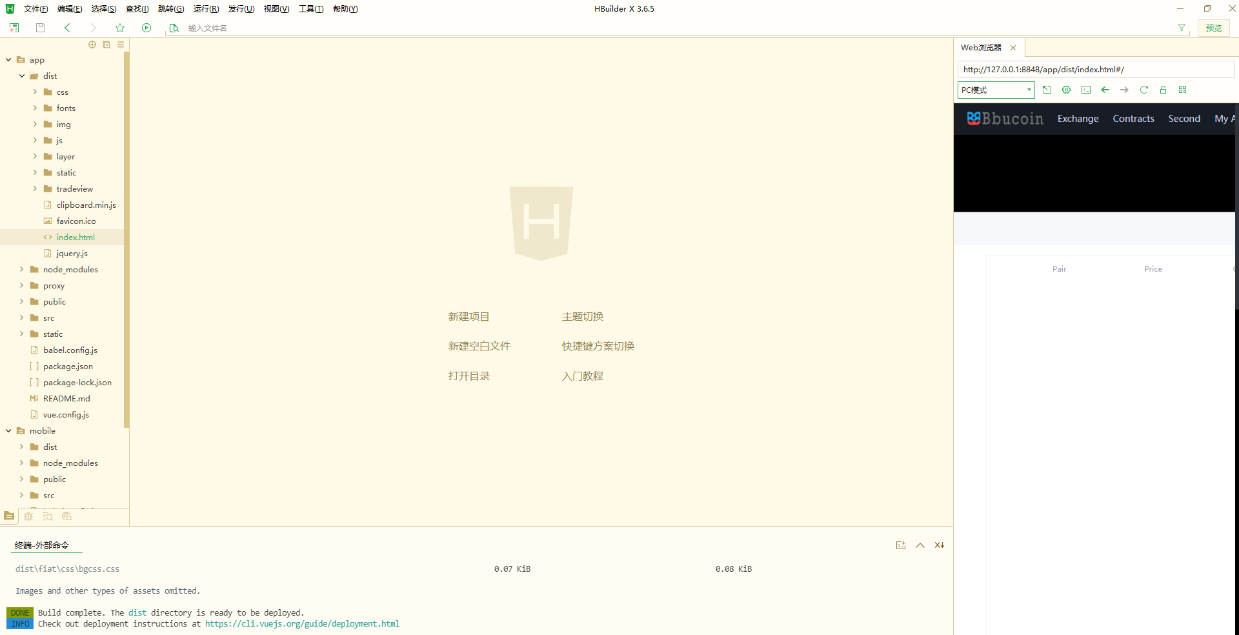Image resolution: width=1239 pixels, height=635 pixels.
Task: Switch to the Web浏览器 tab
Action: 981,48
